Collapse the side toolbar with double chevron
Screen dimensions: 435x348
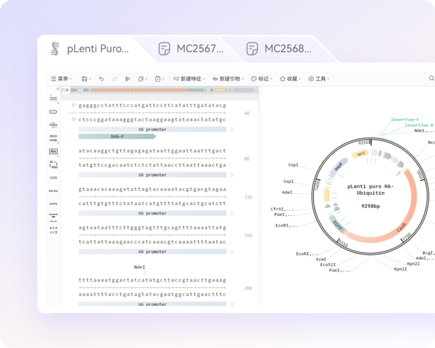(x=58, y=89)
